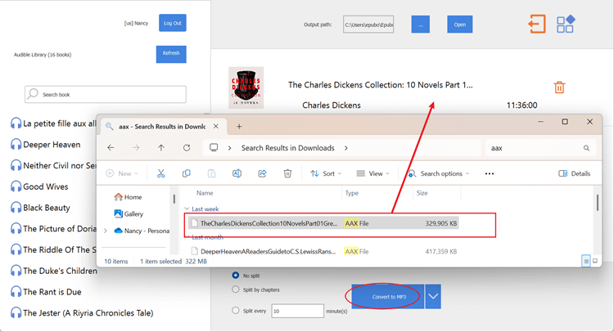This screenshot has height=332, width=614.
Task: Click the Cut scissors icon in Explorer toolbar
Action: (160, 173)
